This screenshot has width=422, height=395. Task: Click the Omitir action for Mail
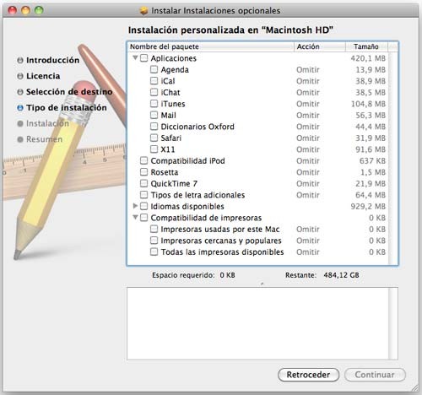(308, 116)
